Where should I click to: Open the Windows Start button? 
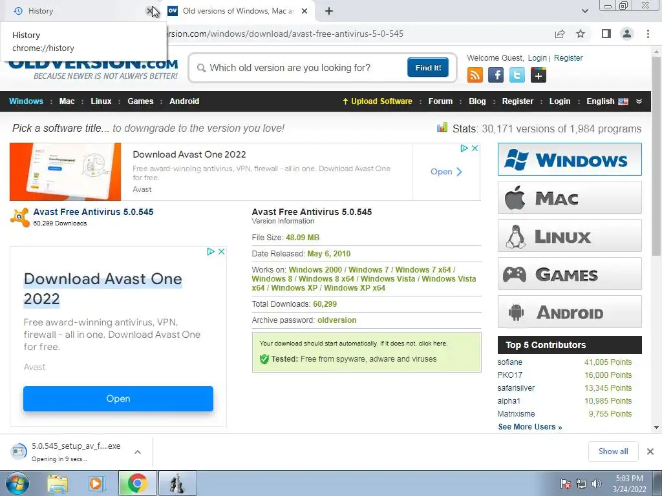pos(17,483)
